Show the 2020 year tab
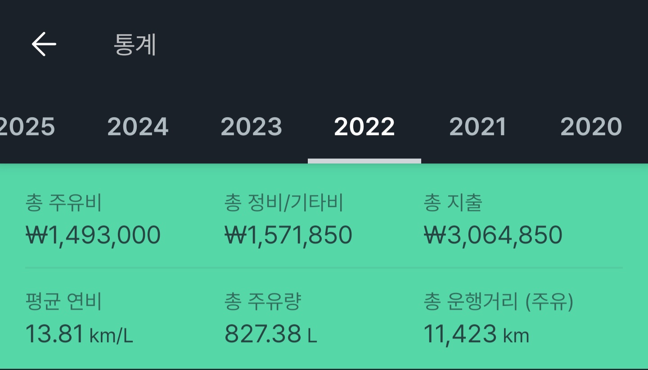648x370 pixels. coord(591,127)
